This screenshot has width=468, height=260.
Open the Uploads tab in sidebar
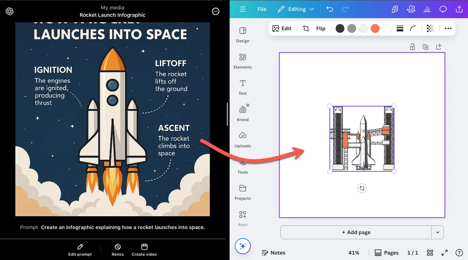243,140
